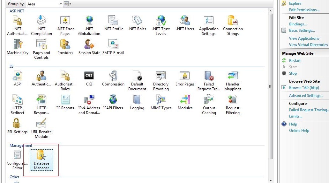Viewport: 329px width, 183px height.
Task: Open .NET Compilation feature
Action: coord(41,25)
